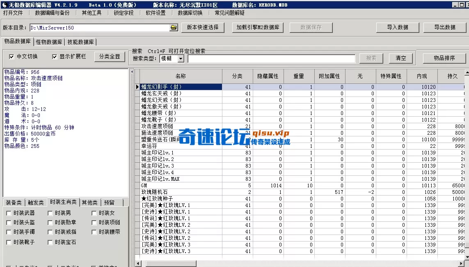
Task: Open the 常见问题解疑 menu
Action: click(x=229, y=13)
